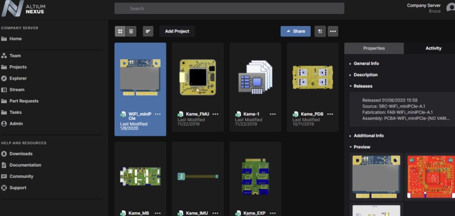This screenshot has width=455, height=216.
Task: Click the Part Requests folder icon
Action: (x=4, y=101)
